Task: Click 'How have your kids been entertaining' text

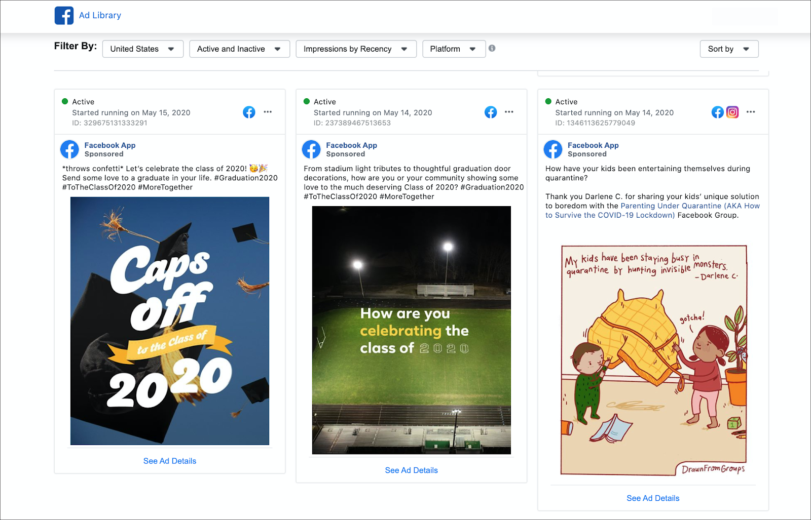Action: [648, 173]
